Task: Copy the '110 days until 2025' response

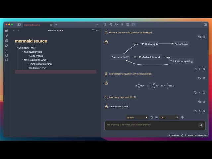Action: pos(195,111)
